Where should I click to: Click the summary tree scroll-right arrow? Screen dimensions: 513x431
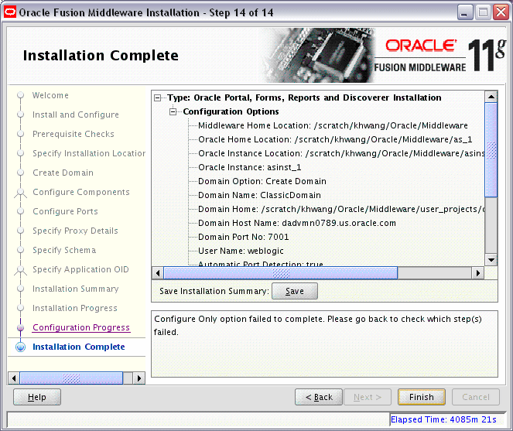click(x=478, y=273)
